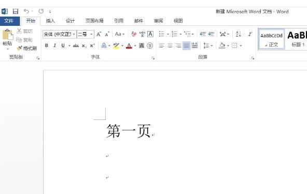307x194 pixels.
Task: Expand the 粘贴 paste options arrow
Action: coord(8,49)
